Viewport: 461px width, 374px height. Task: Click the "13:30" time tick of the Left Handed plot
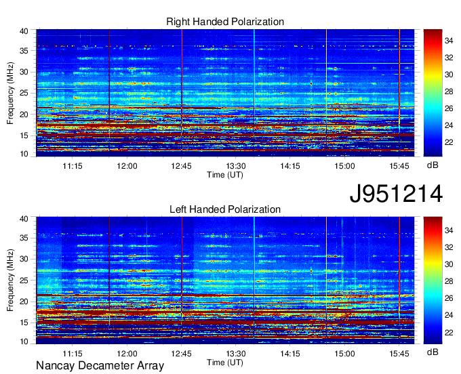point(236,354)
